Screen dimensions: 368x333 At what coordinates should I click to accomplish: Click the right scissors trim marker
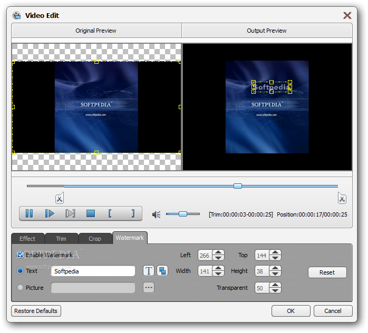pyautogui.click(x=342, y=199)
